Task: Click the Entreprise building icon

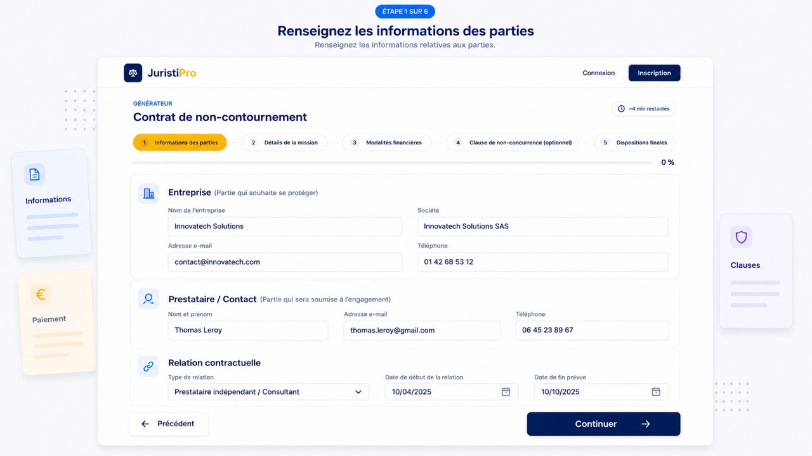Action: (x=148, y=193)
